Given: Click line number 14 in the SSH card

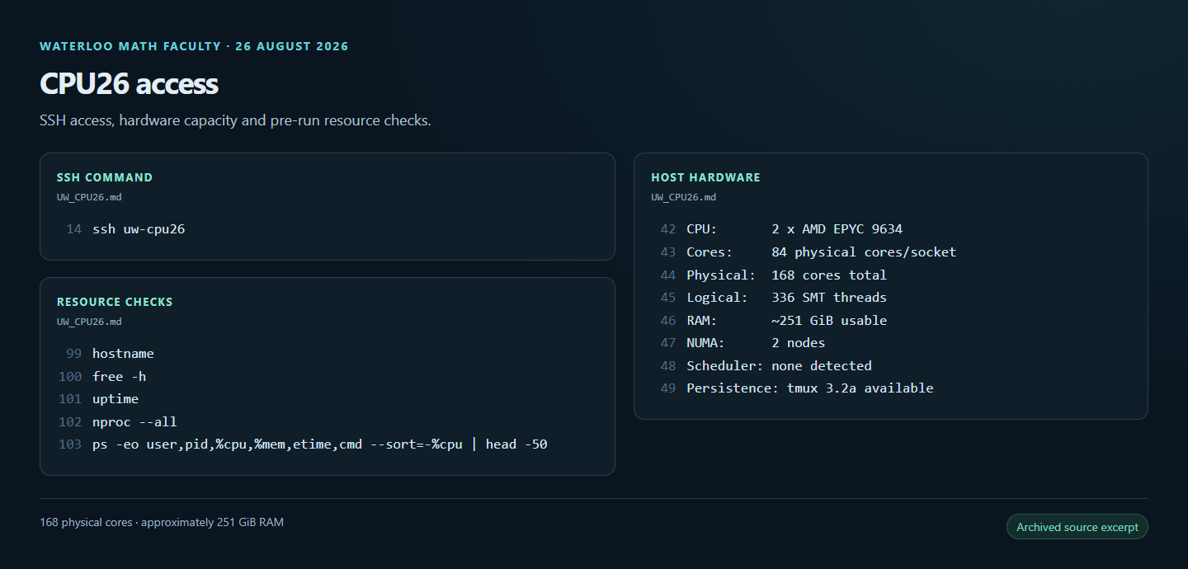Looking at the screenshot, I should click(74, 229).
